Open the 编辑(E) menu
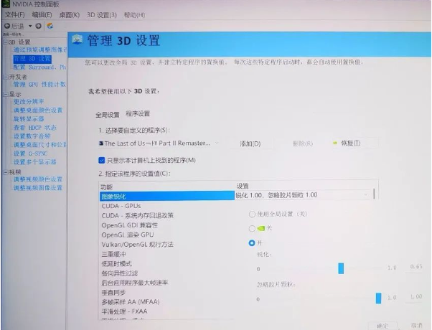Screen dimensions: 432x330 pos(42,15)
